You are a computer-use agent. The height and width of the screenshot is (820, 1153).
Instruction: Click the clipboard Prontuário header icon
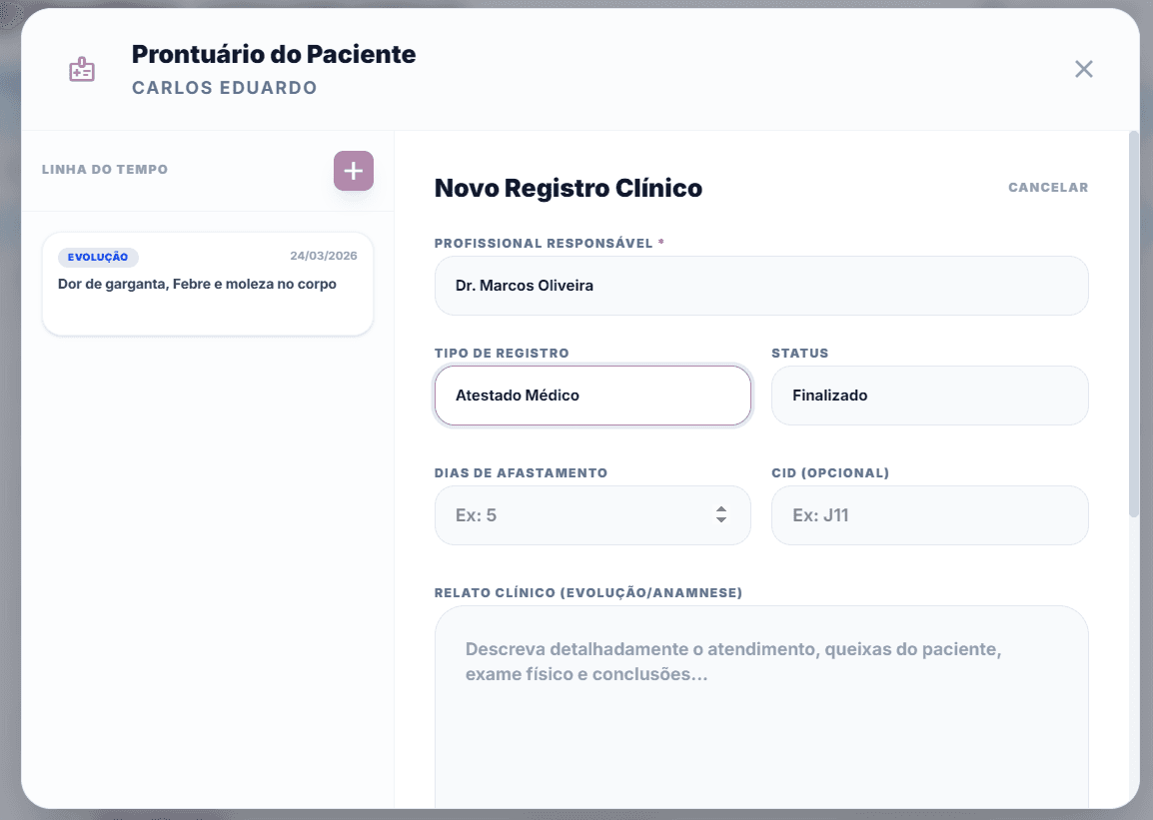tap(81, 68)
